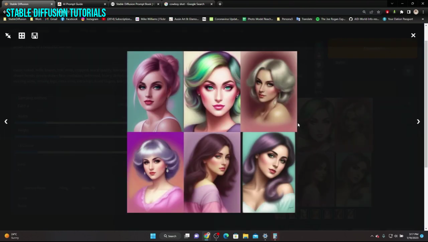Open Microsoft Edge from taskbar
Image resolution: width=428 pixels, height=242 pixels.
coord(226,236)
